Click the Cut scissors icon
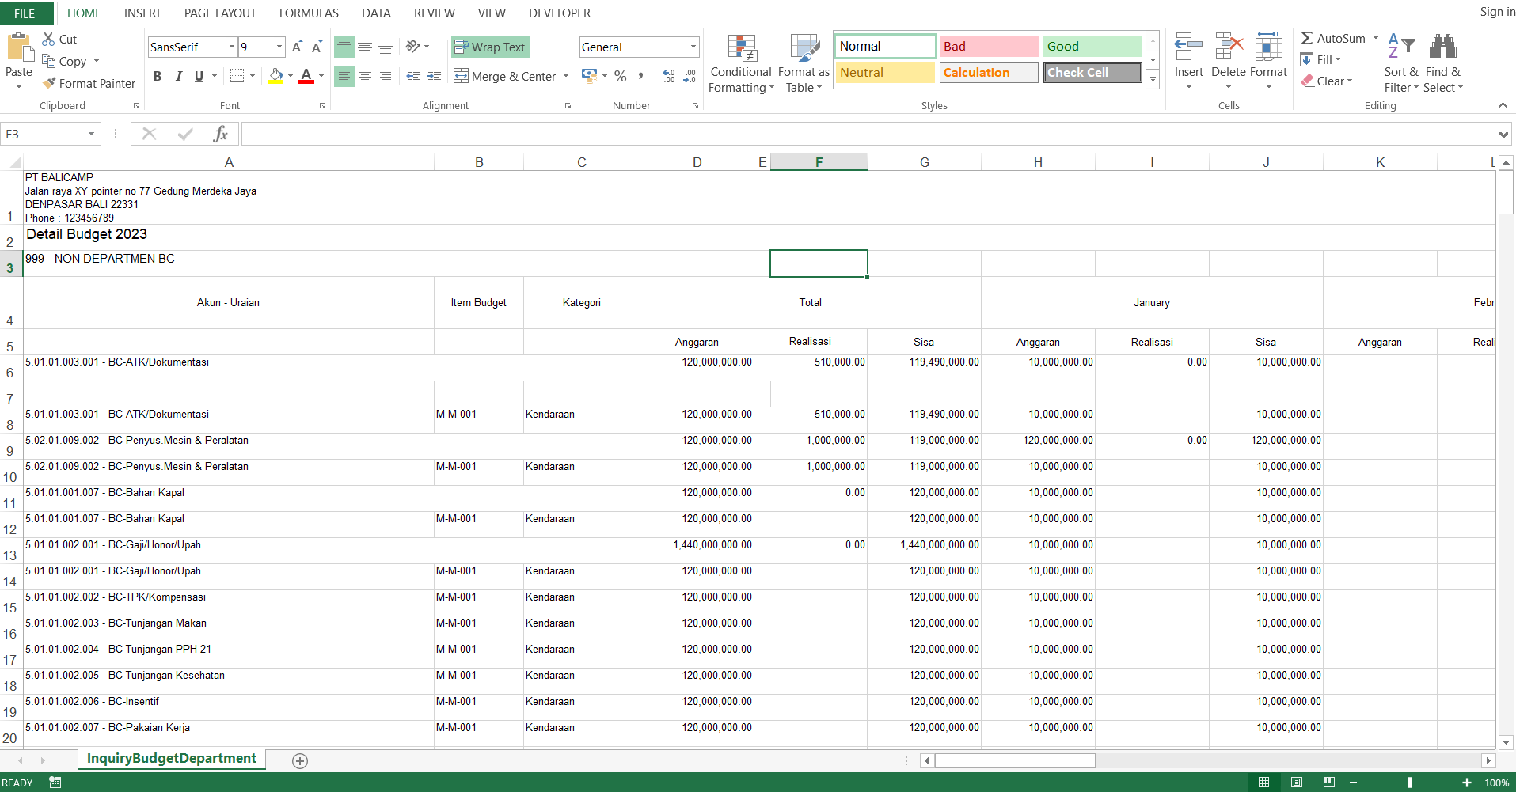 48,39
